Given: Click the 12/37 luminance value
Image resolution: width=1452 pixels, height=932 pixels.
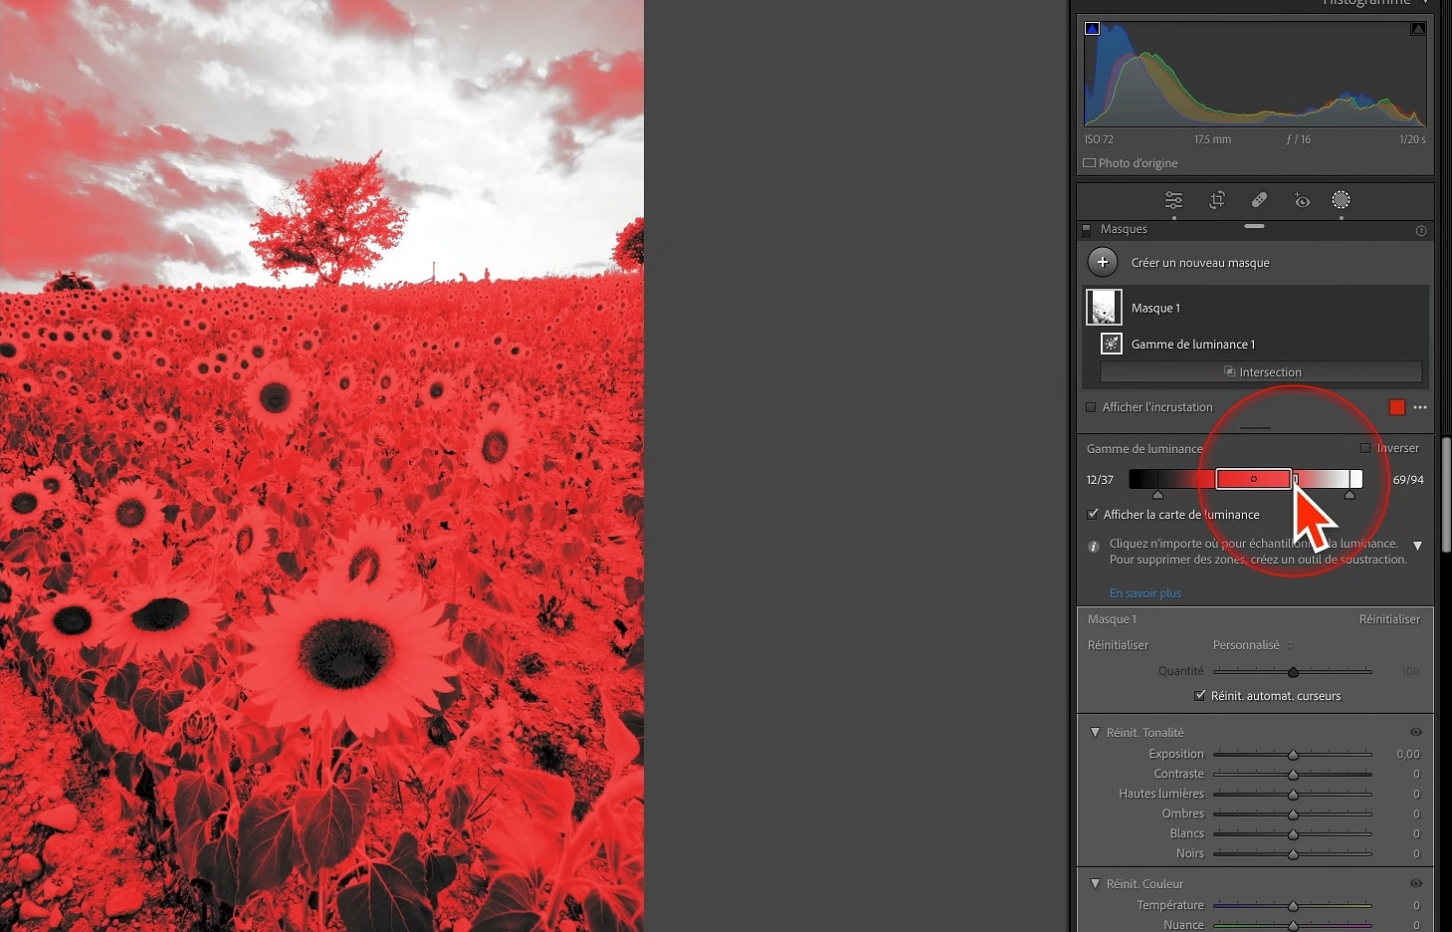Looking at the screenshot, I should click(x=1100, y=480).
